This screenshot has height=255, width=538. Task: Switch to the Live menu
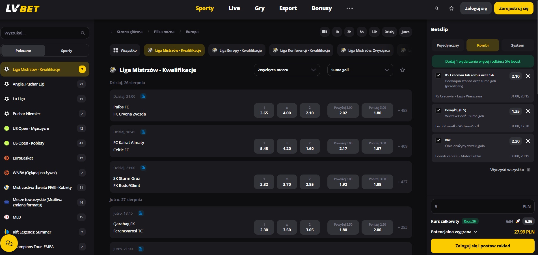pos(234,8)
